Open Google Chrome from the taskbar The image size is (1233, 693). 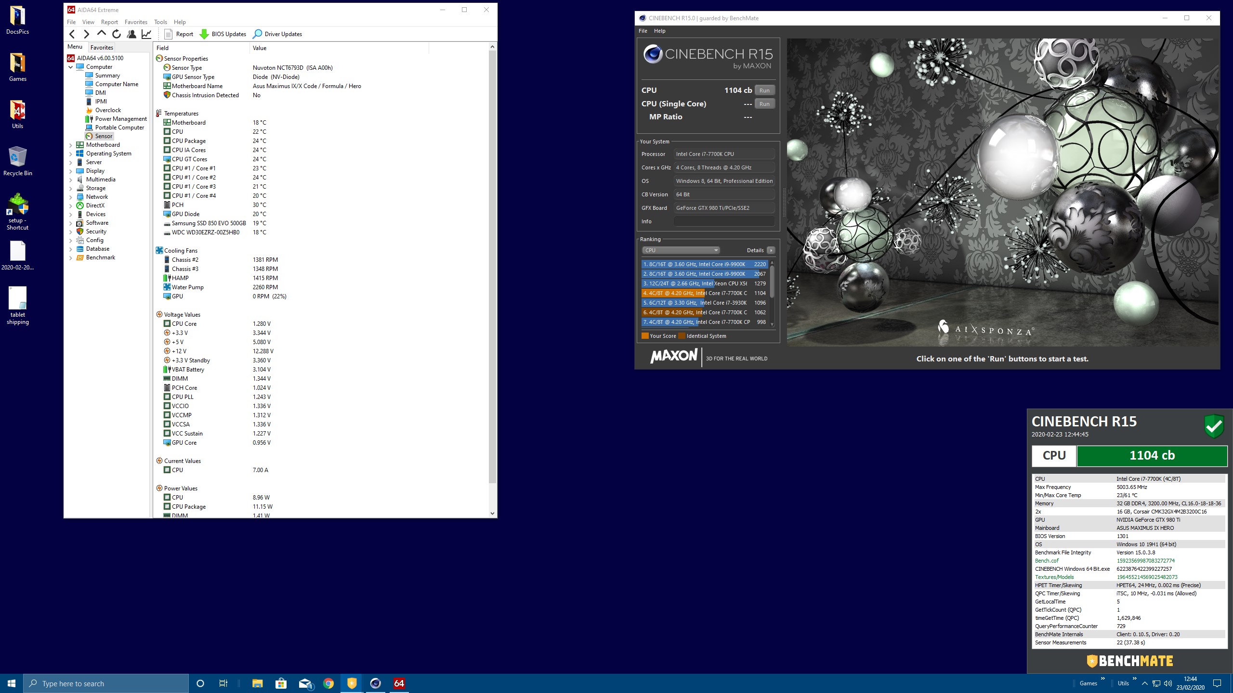pyautogui.click(x=328, y=683)
